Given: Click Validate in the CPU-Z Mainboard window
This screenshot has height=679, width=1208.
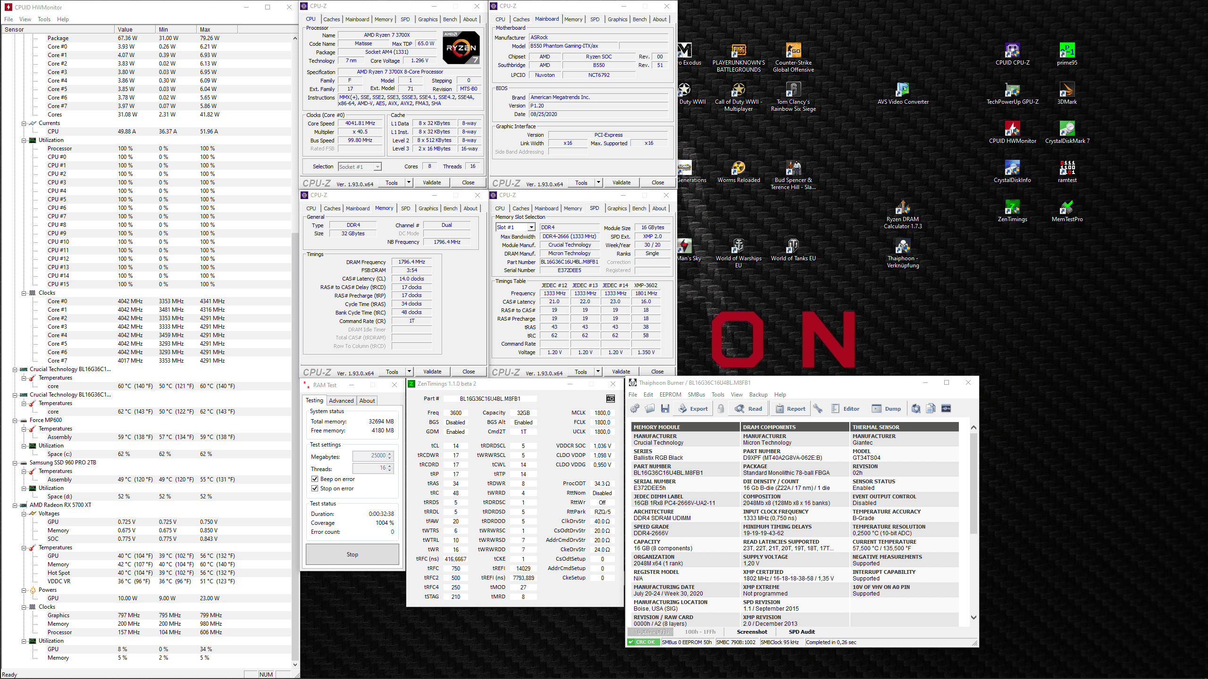Looking at the screenshot, I should click(x=621, y=182).
